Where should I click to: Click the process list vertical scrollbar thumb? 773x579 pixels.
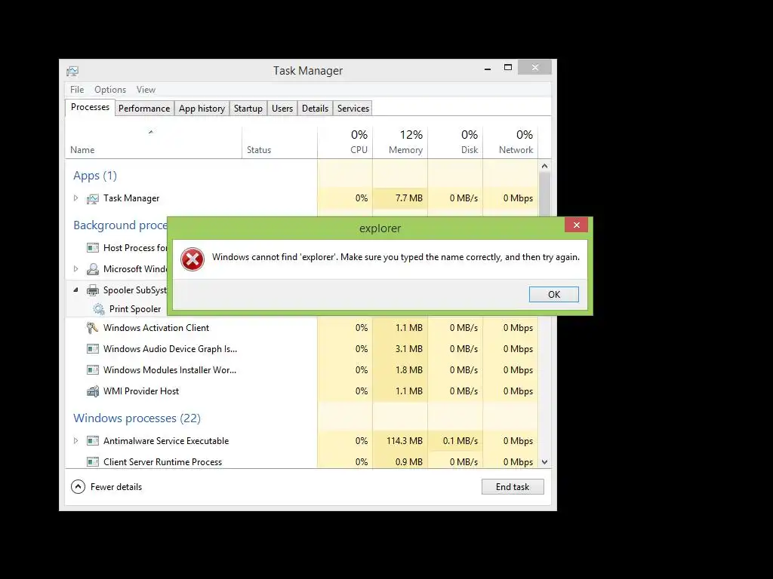click(x=545, y=195)
